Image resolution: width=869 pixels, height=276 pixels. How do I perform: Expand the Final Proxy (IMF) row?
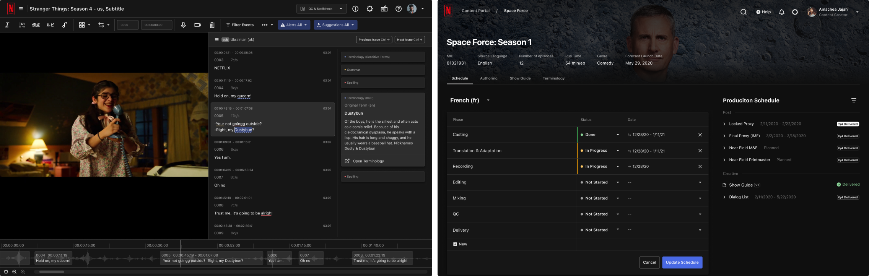click(x=724, y=136)
